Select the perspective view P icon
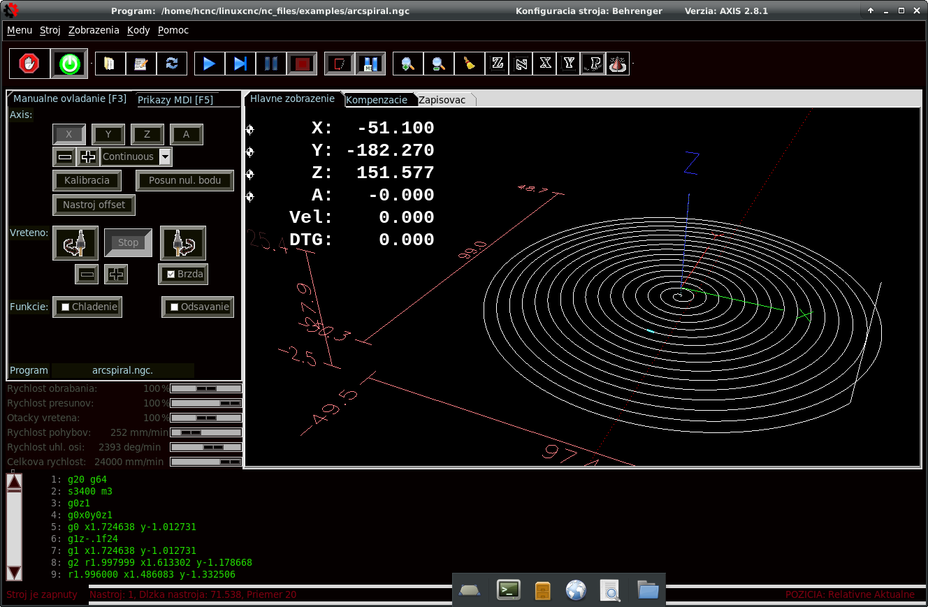This screenshot has height=607, width=928. pos(593,64)
